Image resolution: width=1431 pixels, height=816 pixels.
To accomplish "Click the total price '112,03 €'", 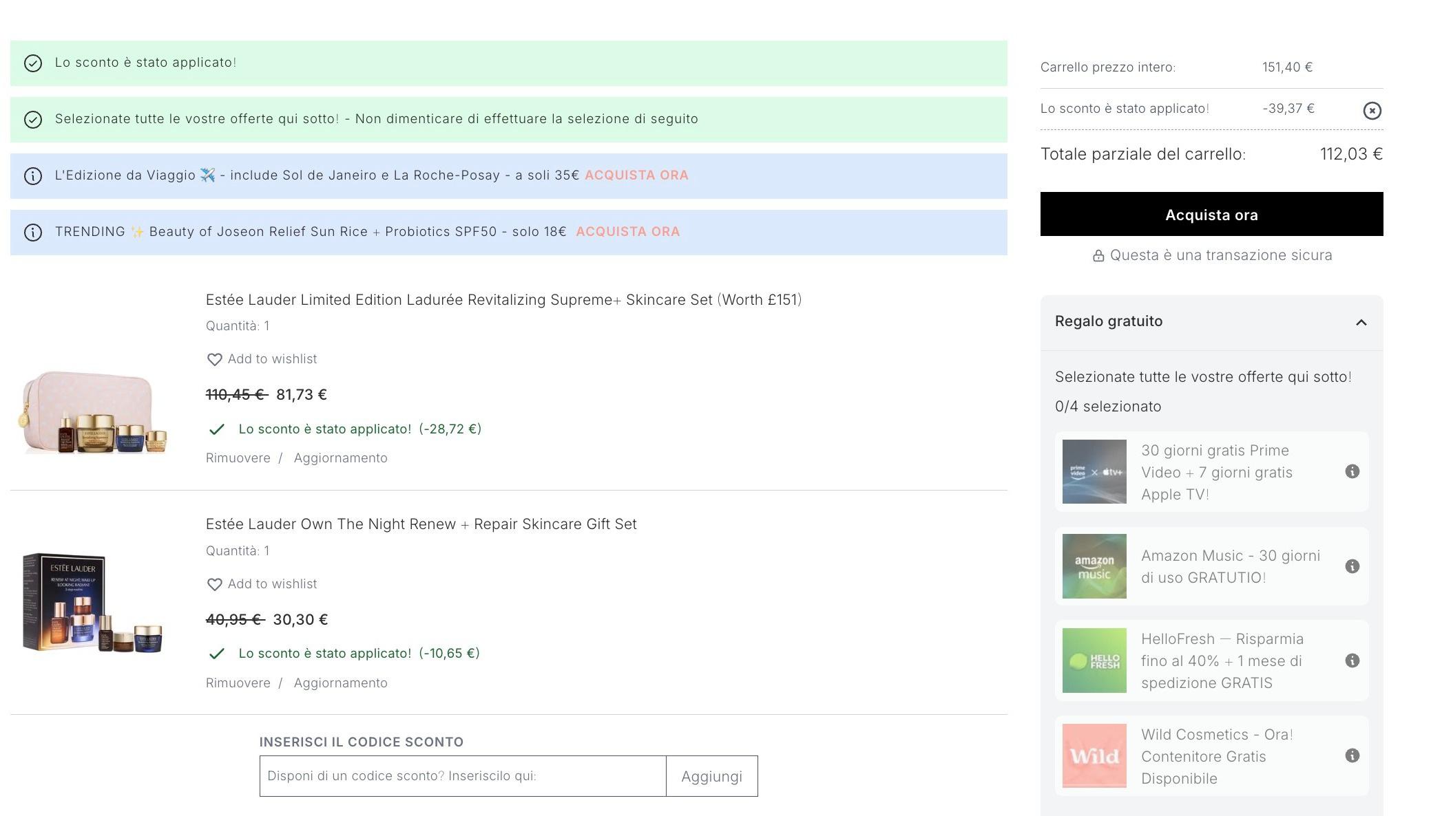I will pos(1351,154).
